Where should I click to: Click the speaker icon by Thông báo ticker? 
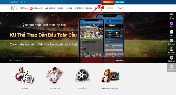[11, 60]
